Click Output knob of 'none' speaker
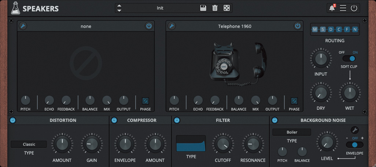Screen dimensions: 376x167 point(124,101)
